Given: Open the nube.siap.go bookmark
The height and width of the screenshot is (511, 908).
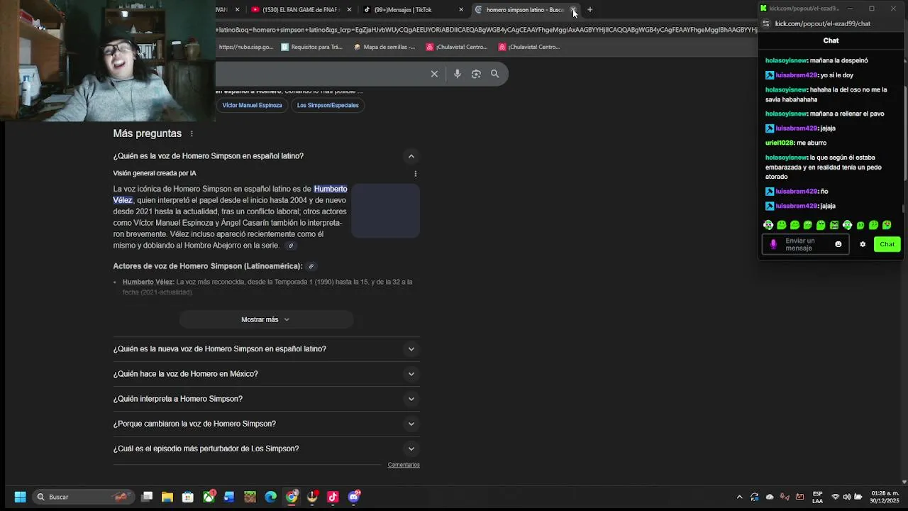Looking at the screenshot, I should pyautogui.click(x=245, y=47).
